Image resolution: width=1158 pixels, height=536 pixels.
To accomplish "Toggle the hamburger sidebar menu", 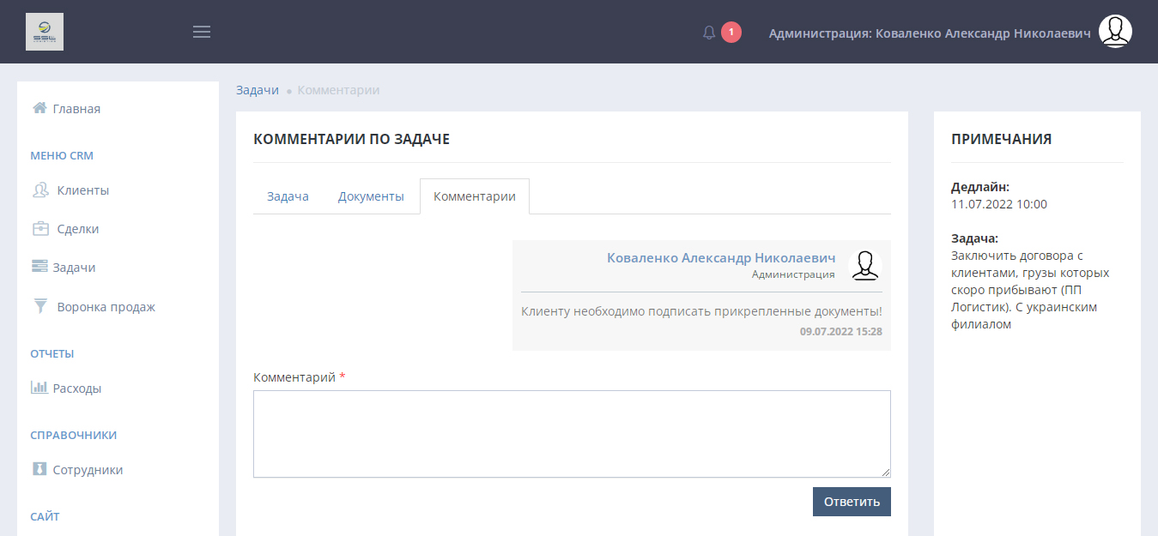I will [x=202, y=32].
